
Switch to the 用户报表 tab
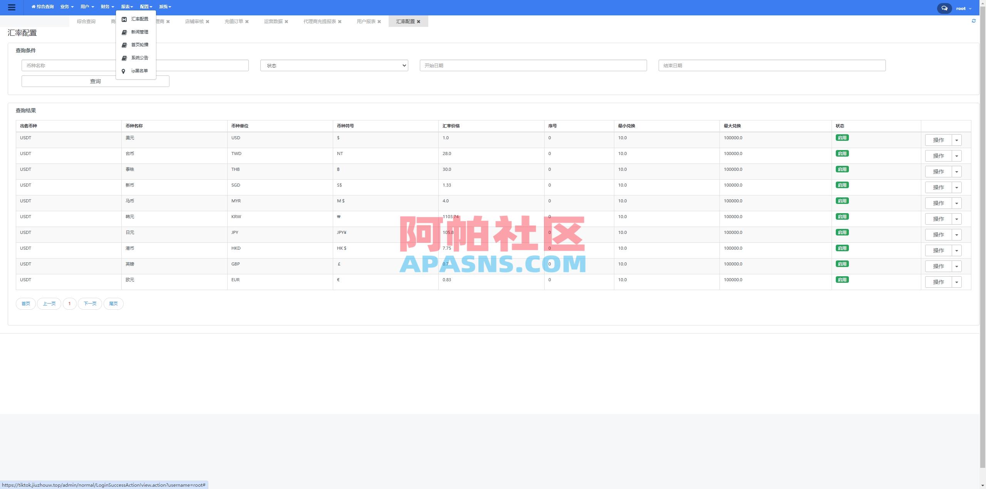click(x=366, y=21)
